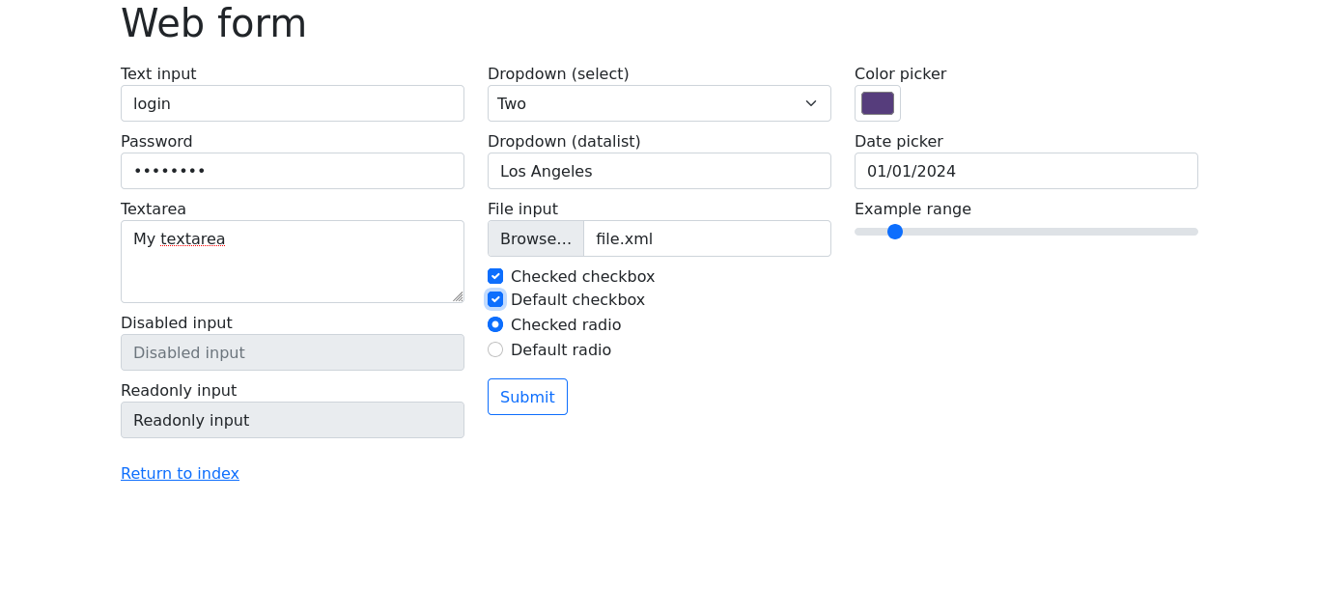The image size is (1319, 612).
Task: Click the resize grip of the textarea
Action: click(x=458, y=296)
